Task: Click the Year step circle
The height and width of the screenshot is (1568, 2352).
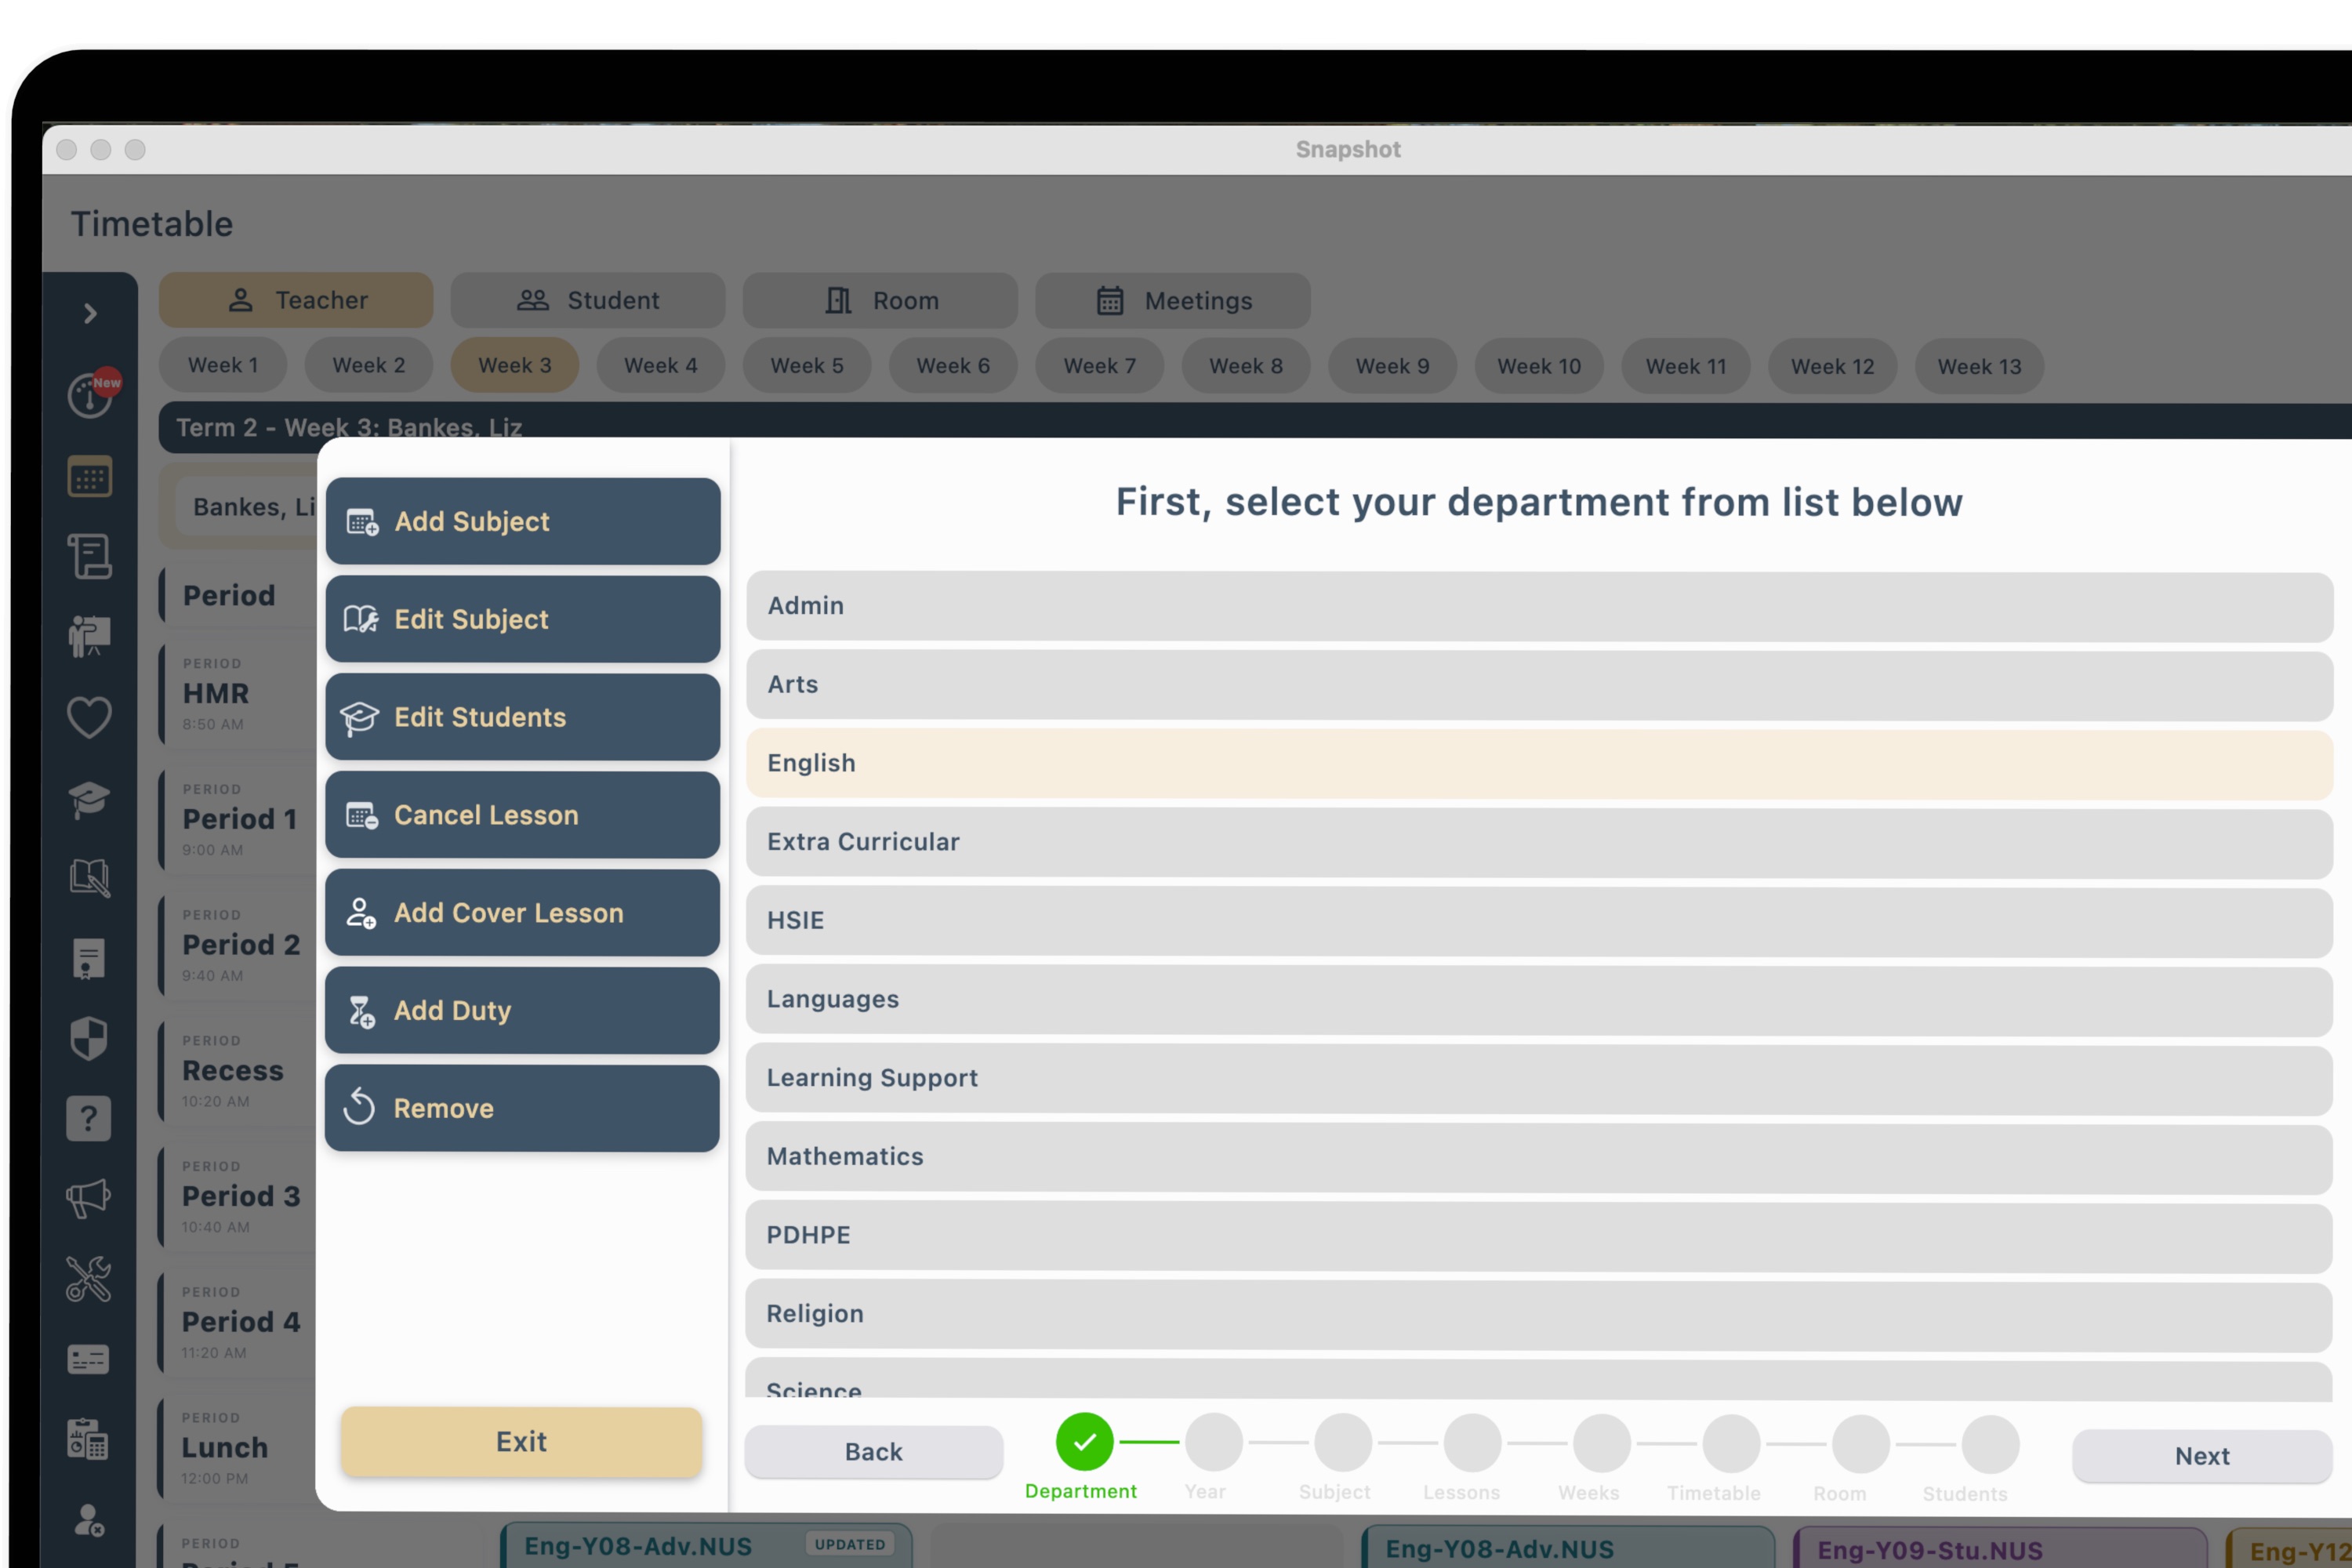Action: pos(1213,1442)
